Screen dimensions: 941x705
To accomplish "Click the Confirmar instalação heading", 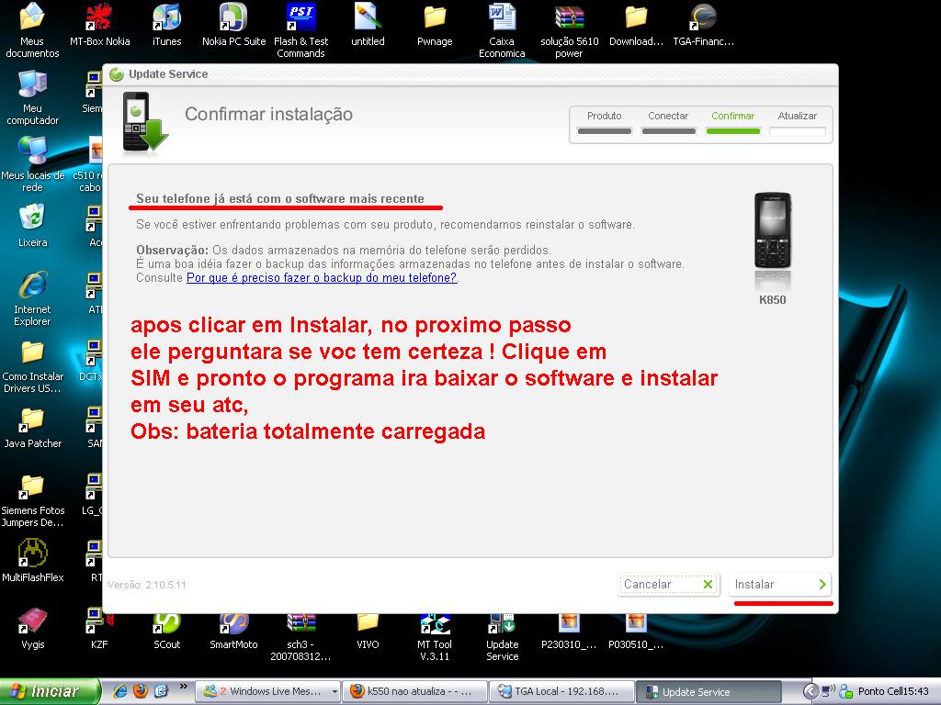I will click(x=268, y=114).
